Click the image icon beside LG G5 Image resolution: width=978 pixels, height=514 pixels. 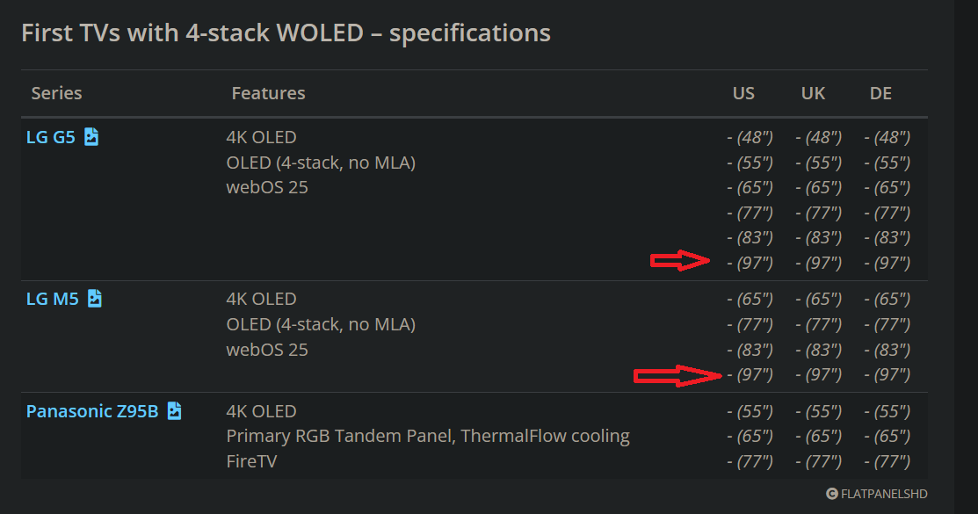pyautogui.click(x=91, y=136)
